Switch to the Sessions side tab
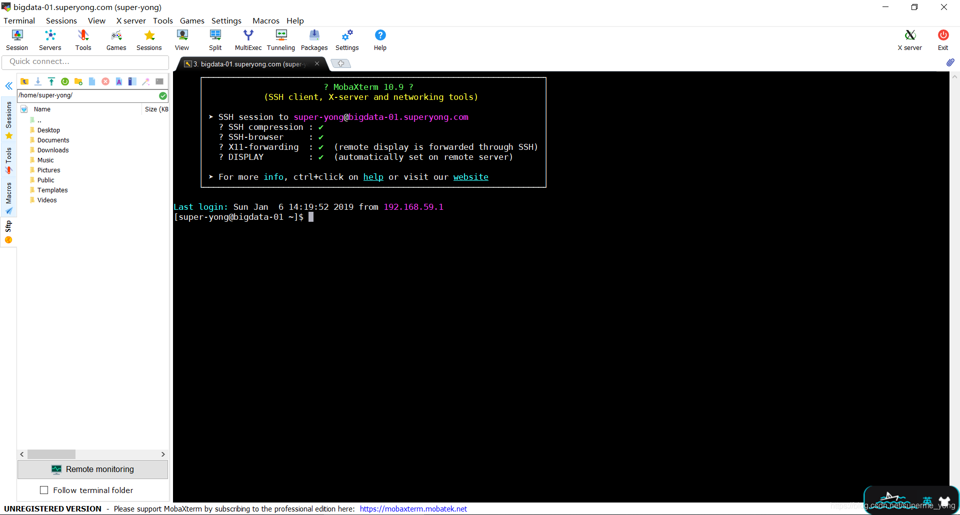The height and width of the screenshot is (515, 960). click(8, 120)
